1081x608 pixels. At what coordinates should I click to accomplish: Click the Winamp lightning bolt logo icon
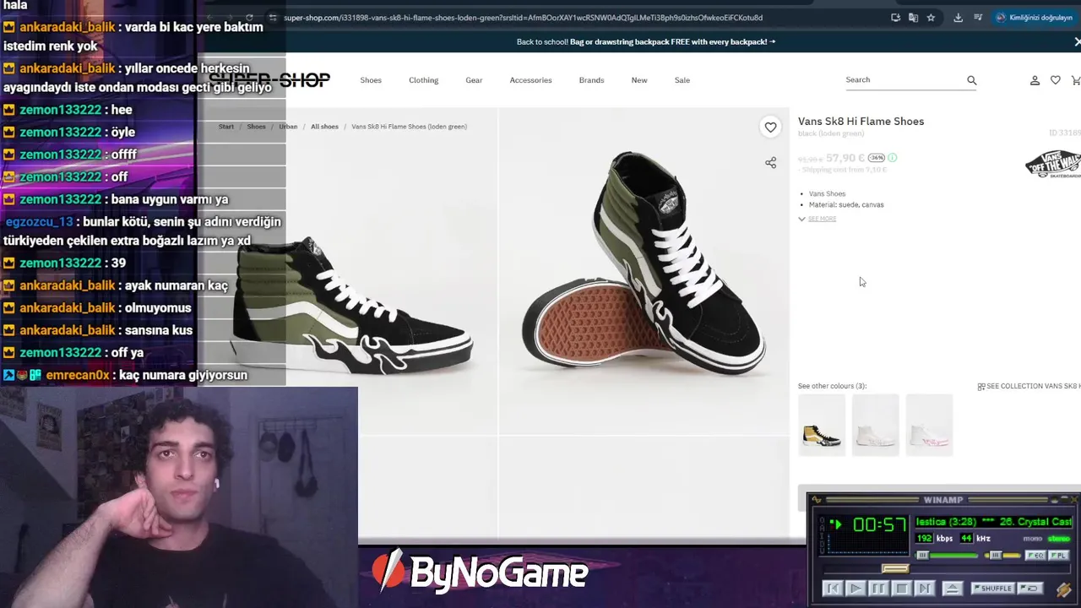1064,589
